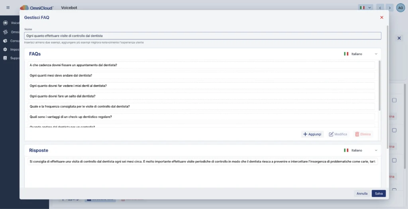Click the Voicebot chat bubble sidebar icon
Viewport: 408px width, 209px height.
coord(5,23)
